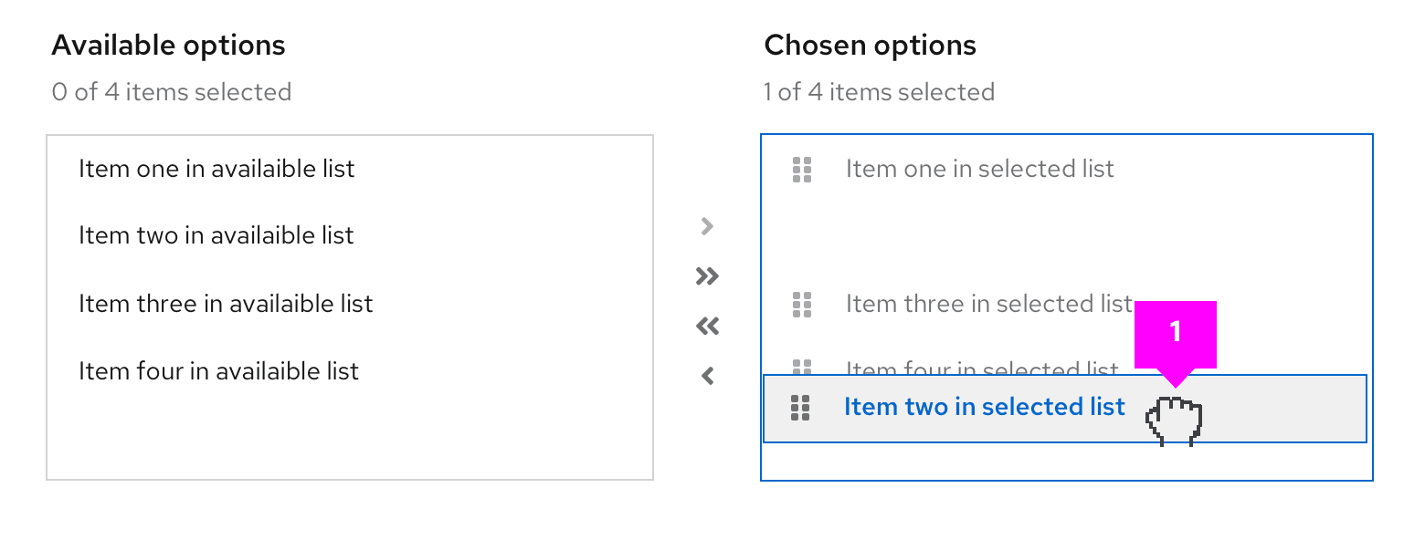Click the single left chevron remove-selected arrow
The image size is (1425, 540).
[707, 375]
